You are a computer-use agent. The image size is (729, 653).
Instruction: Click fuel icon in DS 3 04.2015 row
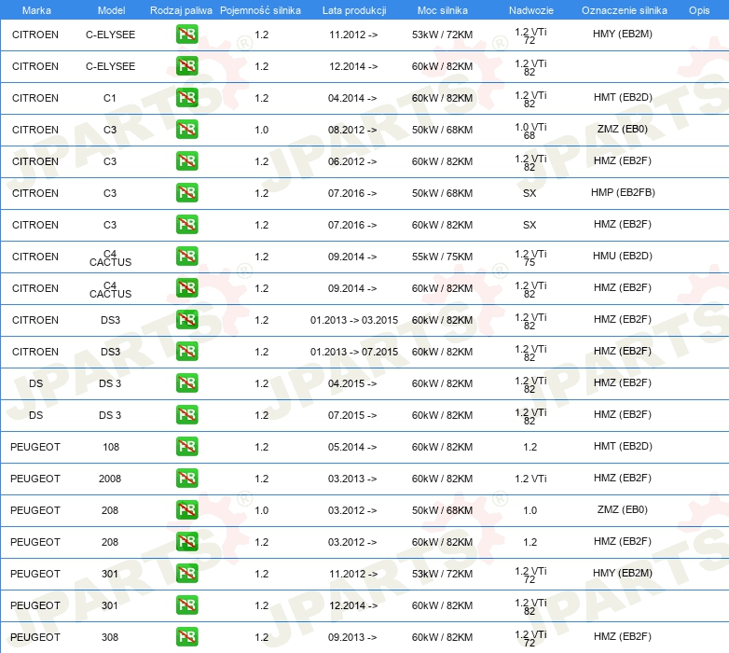click(186, 382)
